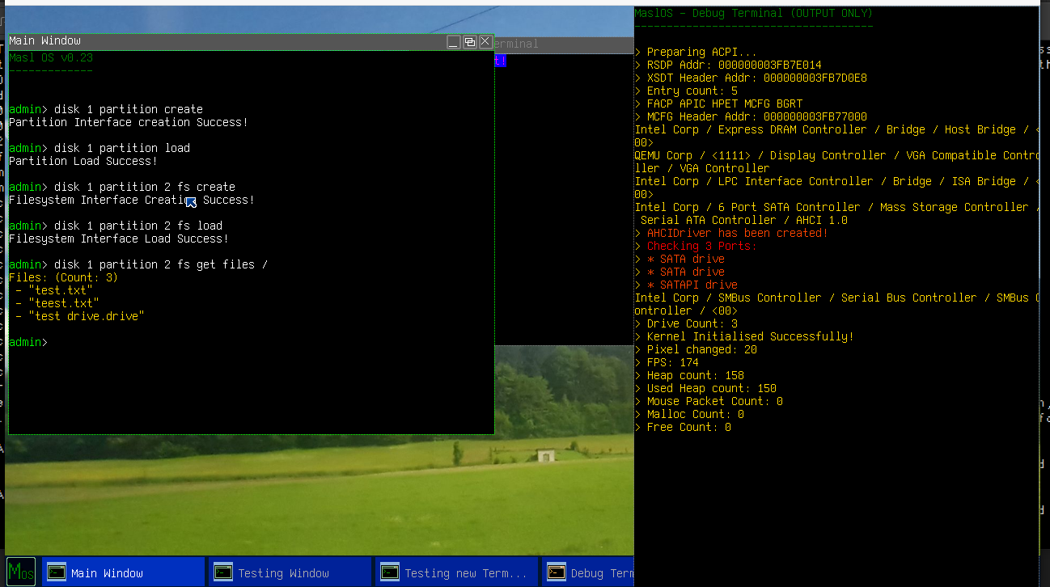Click 'disk 1 partition 2 fs load' command
This screenshot has height=587, width=1050.
(138, 226)
